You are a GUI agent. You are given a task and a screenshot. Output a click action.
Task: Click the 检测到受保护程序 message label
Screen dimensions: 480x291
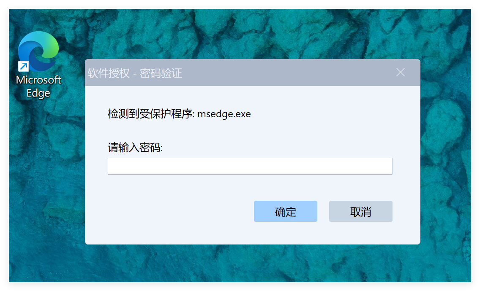[151, 114]
